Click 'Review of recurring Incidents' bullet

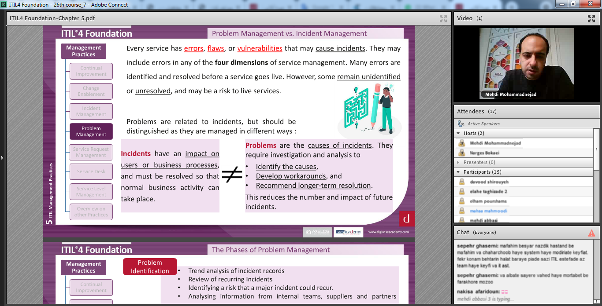[x=230, y=279]
